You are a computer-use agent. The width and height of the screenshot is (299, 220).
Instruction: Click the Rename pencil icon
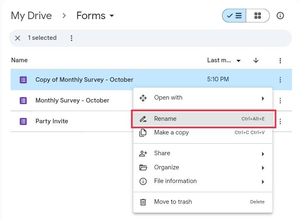143,119
